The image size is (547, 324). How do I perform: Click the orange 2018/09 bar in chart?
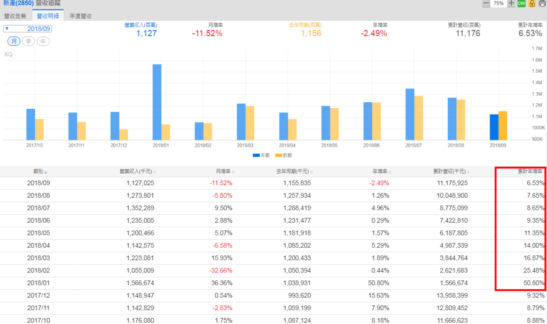point(503,126)
